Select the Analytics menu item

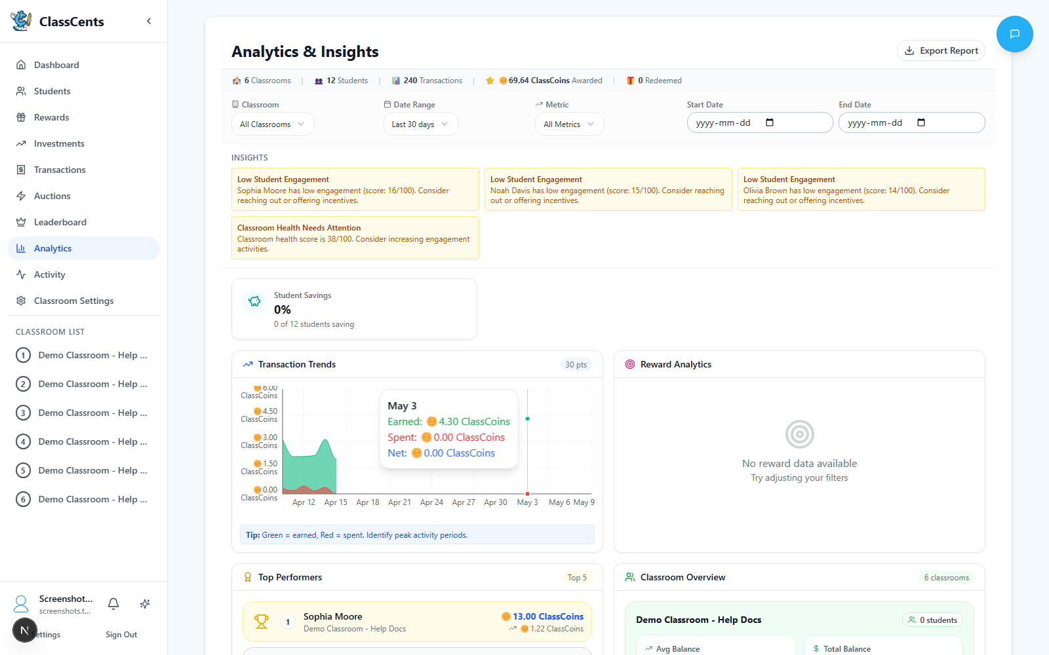tap(83, 248)
